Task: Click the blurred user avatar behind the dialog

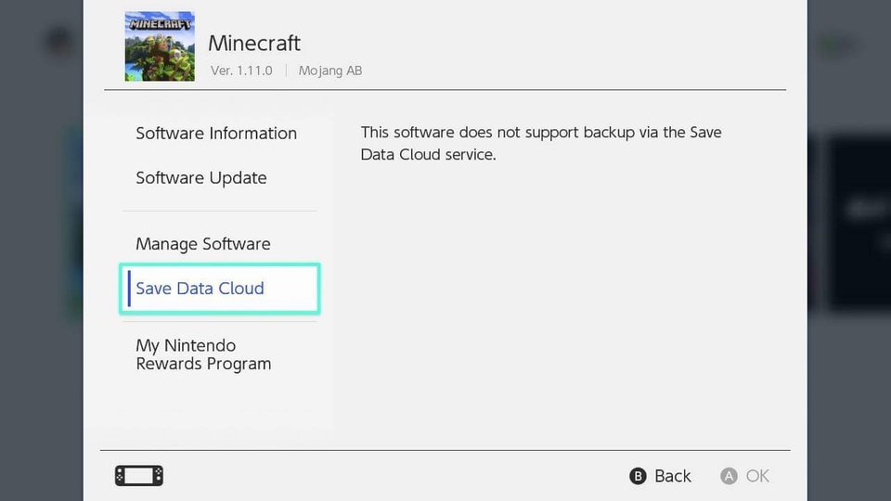Action: [x=60, y=42]
